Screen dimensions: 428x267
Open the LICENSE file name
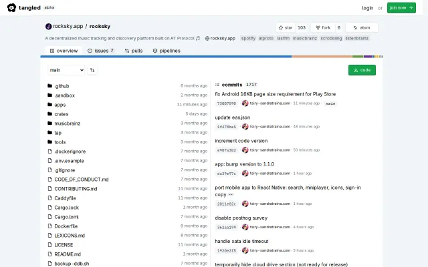[x=64, y=245]
